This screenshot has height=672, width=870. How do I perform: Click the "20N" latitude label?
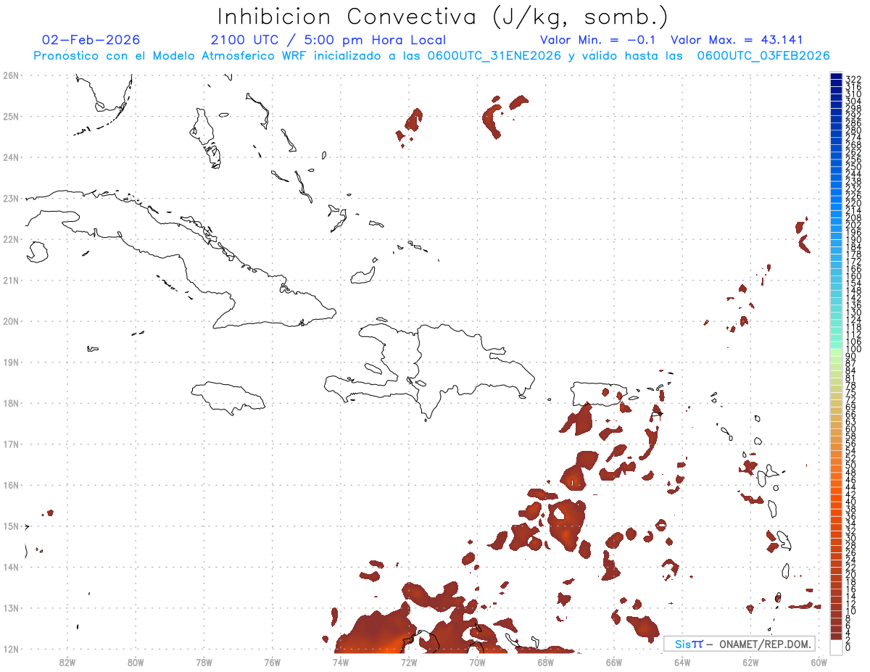10,320
